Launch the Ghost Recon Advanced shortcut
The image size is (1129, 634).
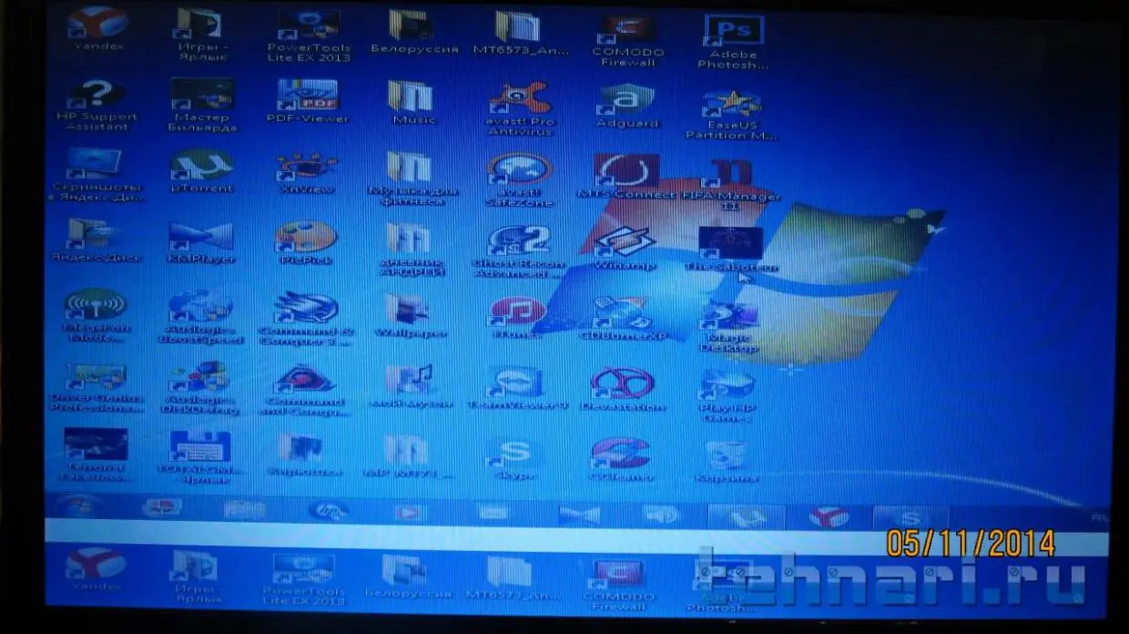pyautogui.click(x=520, y=251)
